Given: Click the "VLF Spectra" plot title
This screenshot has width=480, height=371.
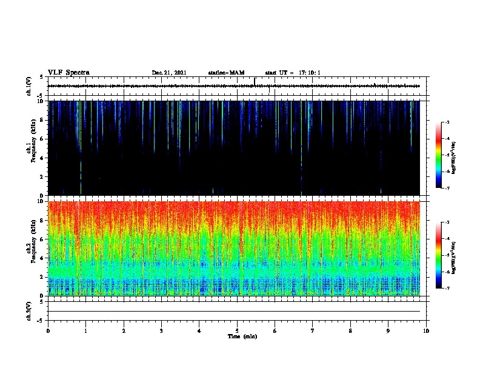Looking at the screenshot, I should 68,73.
